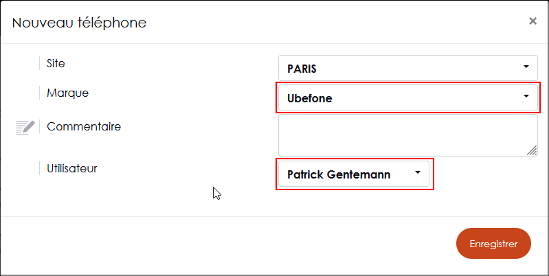
Task: Open the Patrick Gentemann user dropdown
Action: [x=354, y=174]
